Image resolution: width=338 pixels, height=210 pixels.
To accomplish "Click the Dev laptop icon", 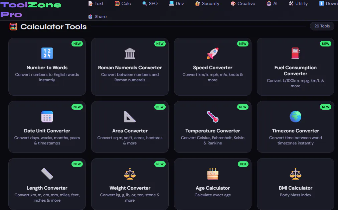I will (171, 3).
